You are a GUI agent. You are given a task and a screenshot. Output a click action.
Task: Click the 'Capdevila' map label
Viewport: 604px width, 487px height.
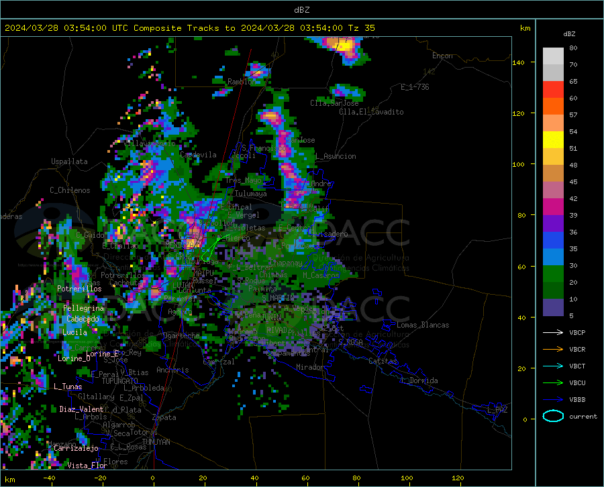[199, 155]
